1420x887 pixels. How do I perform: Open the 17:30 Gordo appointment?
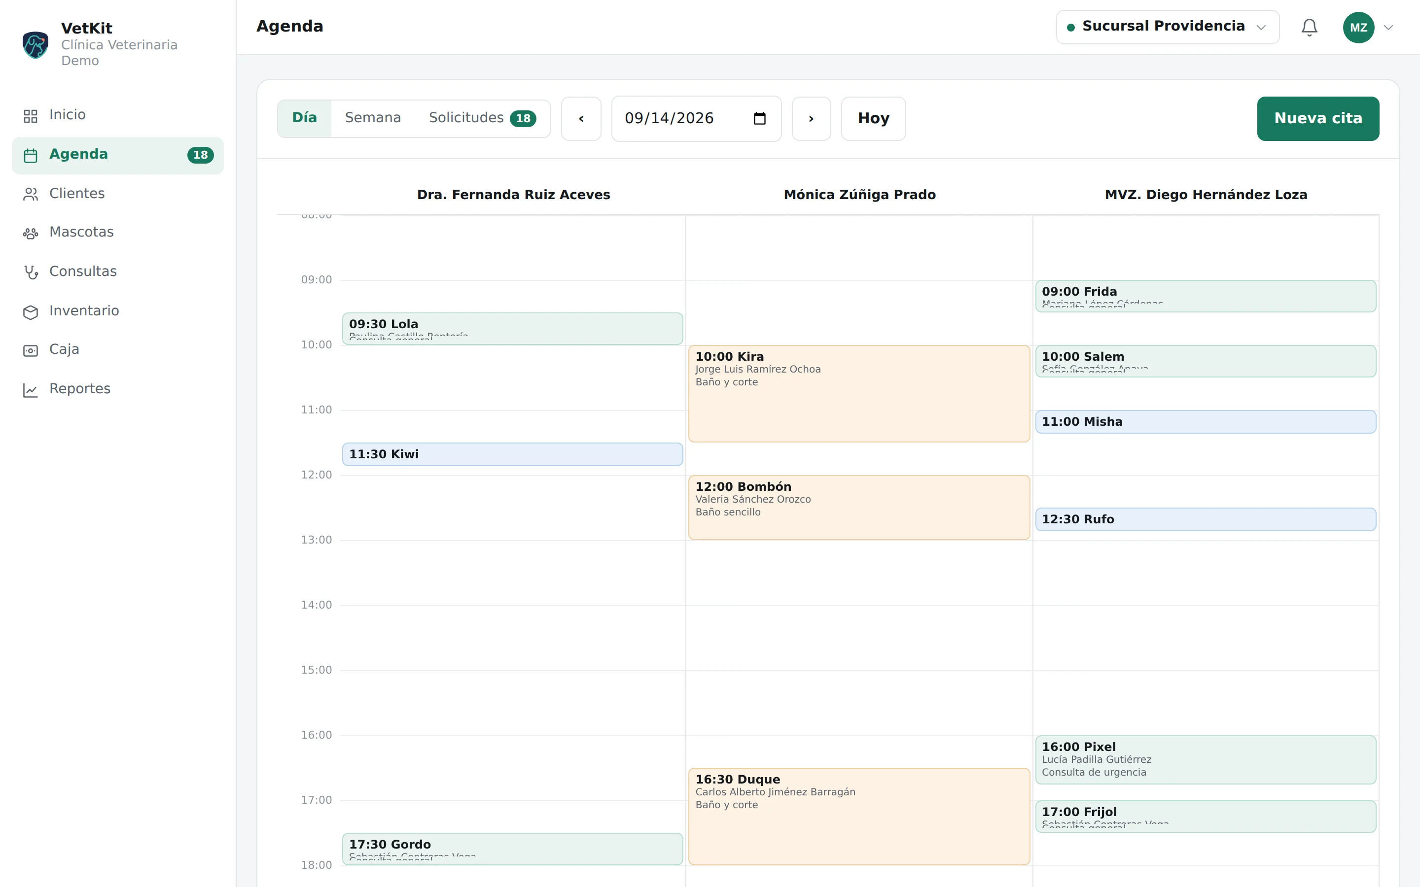(x=512, y=849)
